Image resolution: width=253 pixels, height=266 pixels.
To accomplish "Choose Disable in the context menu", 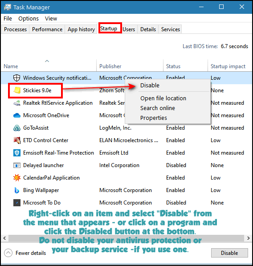I will (x=167, y=86).
